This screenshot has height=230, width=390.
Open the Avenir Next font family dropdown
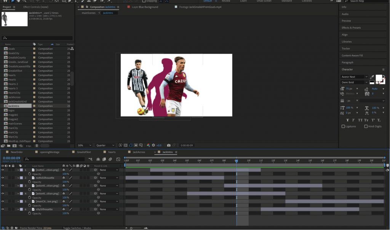click(x=354, y=76)
